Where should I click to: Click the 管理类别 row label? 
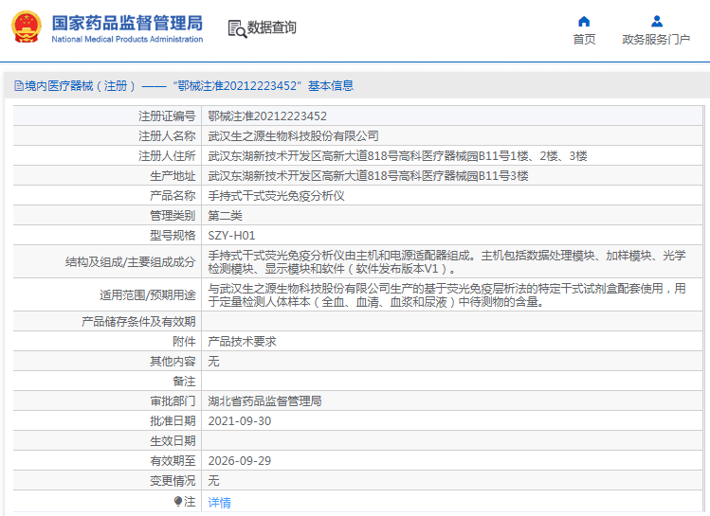(173, 216)
